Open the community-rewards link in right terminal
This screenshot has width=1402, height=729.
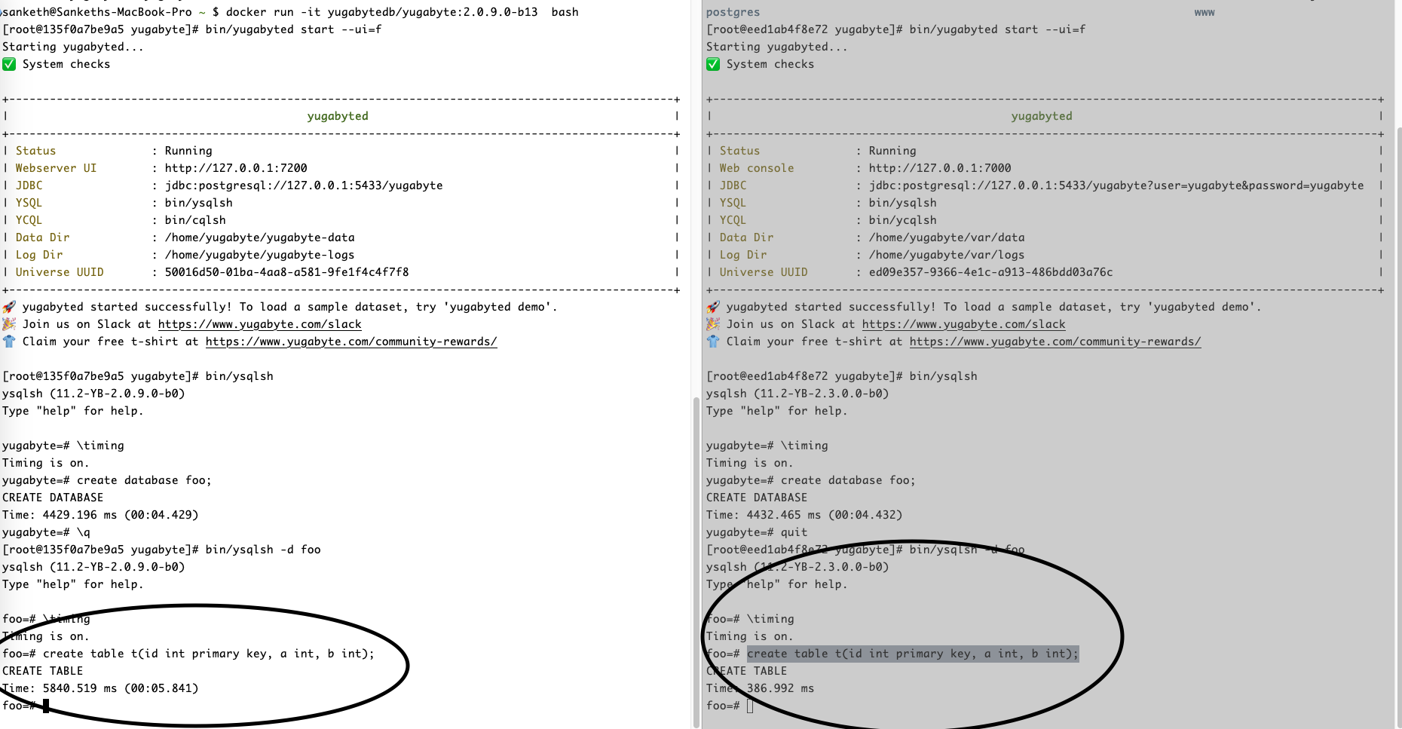pos(1055,342)
